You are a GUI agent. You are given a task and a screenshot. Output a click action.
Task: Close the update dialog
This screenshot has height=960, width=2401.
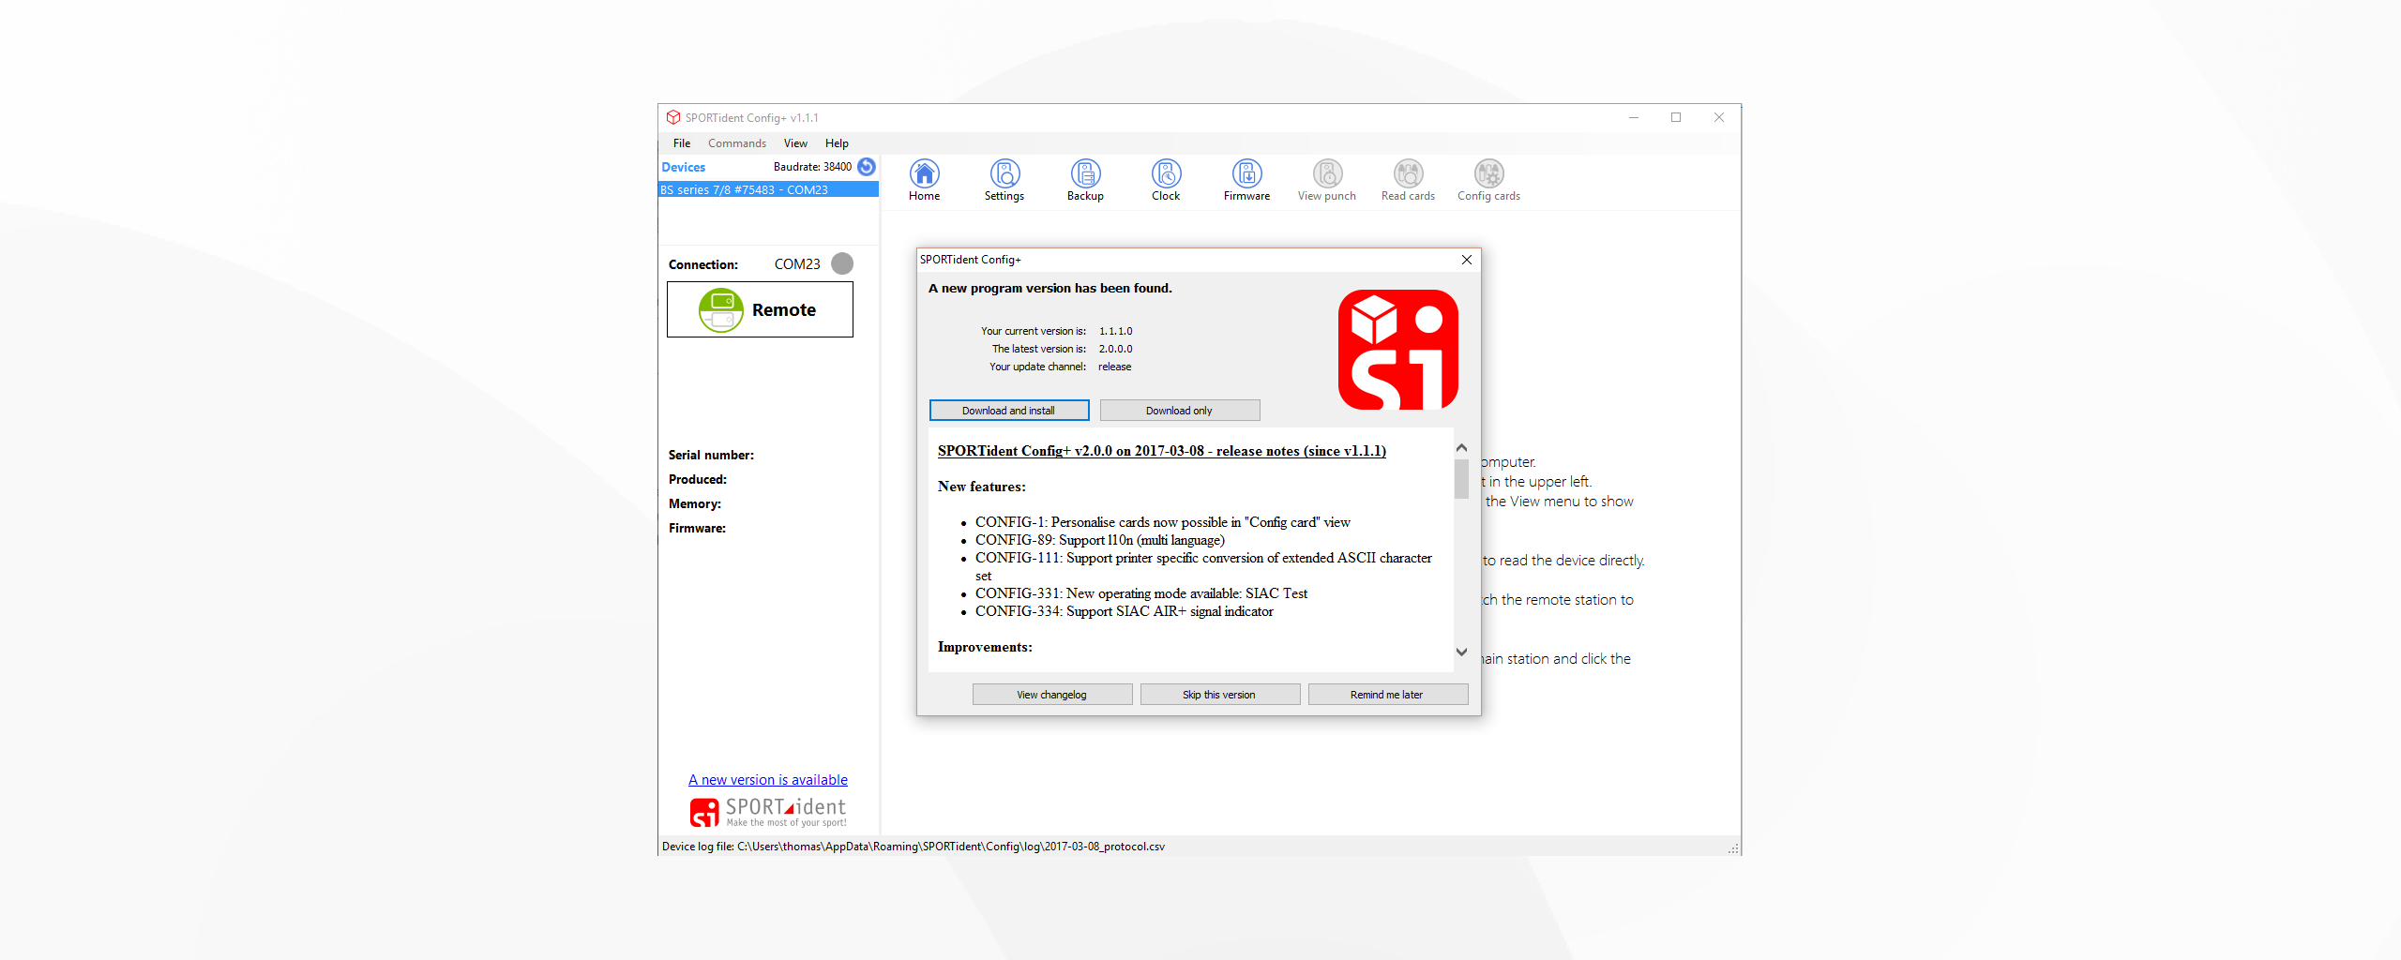pyautogui.click(x=1467, y=260)
